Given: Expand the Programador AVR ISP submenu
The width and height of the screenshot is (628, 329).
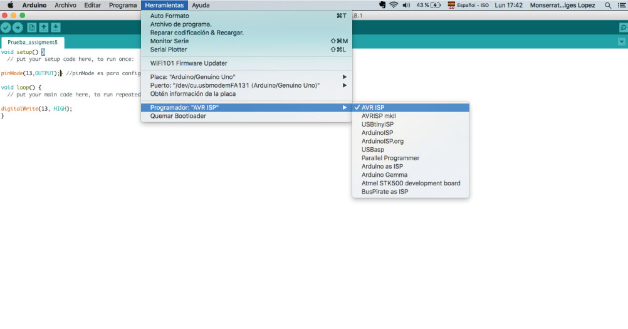Looking at the screenshot, I should point(246,107).
